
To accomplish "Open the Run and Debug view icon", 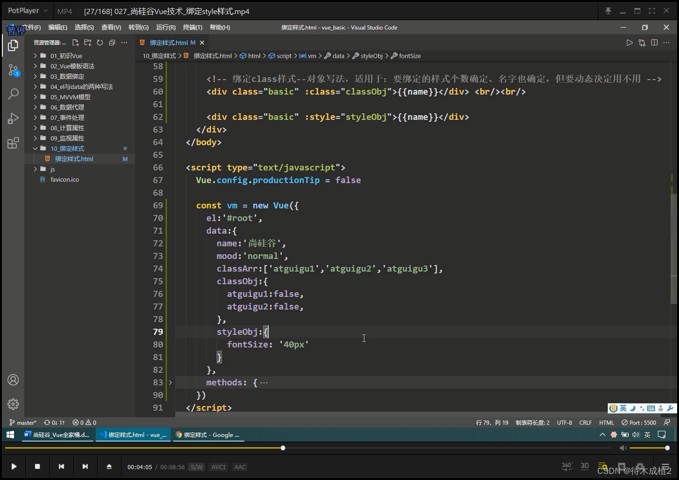I will [x=13, y=118].
